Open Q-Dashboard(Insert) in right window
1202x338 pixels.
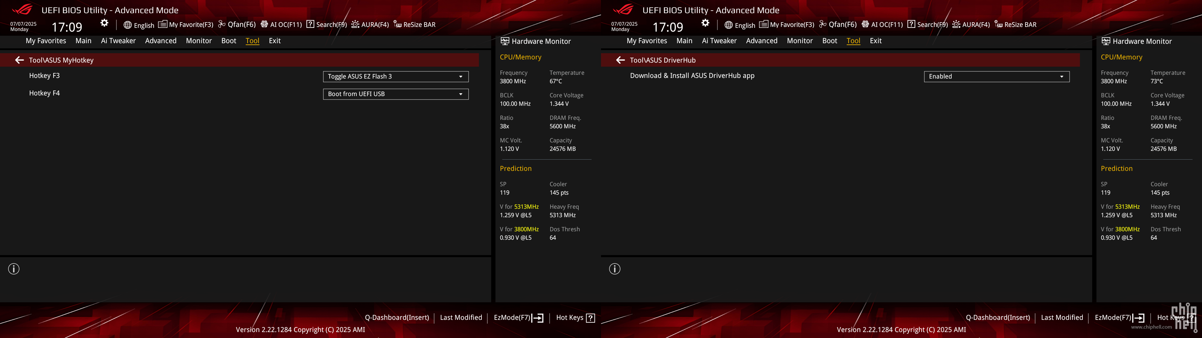[x=998, y=317]
